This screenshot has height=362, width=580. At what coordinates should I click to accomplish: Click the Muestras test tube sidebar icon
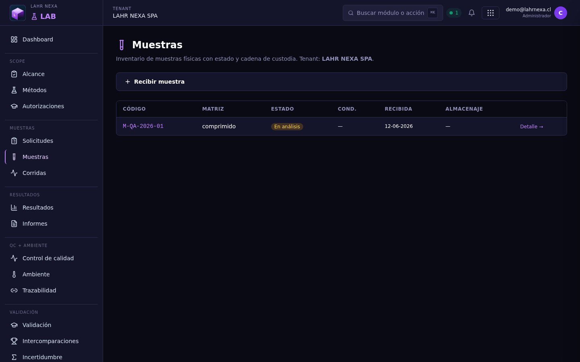pyautogui.click(x=14, y=157)
